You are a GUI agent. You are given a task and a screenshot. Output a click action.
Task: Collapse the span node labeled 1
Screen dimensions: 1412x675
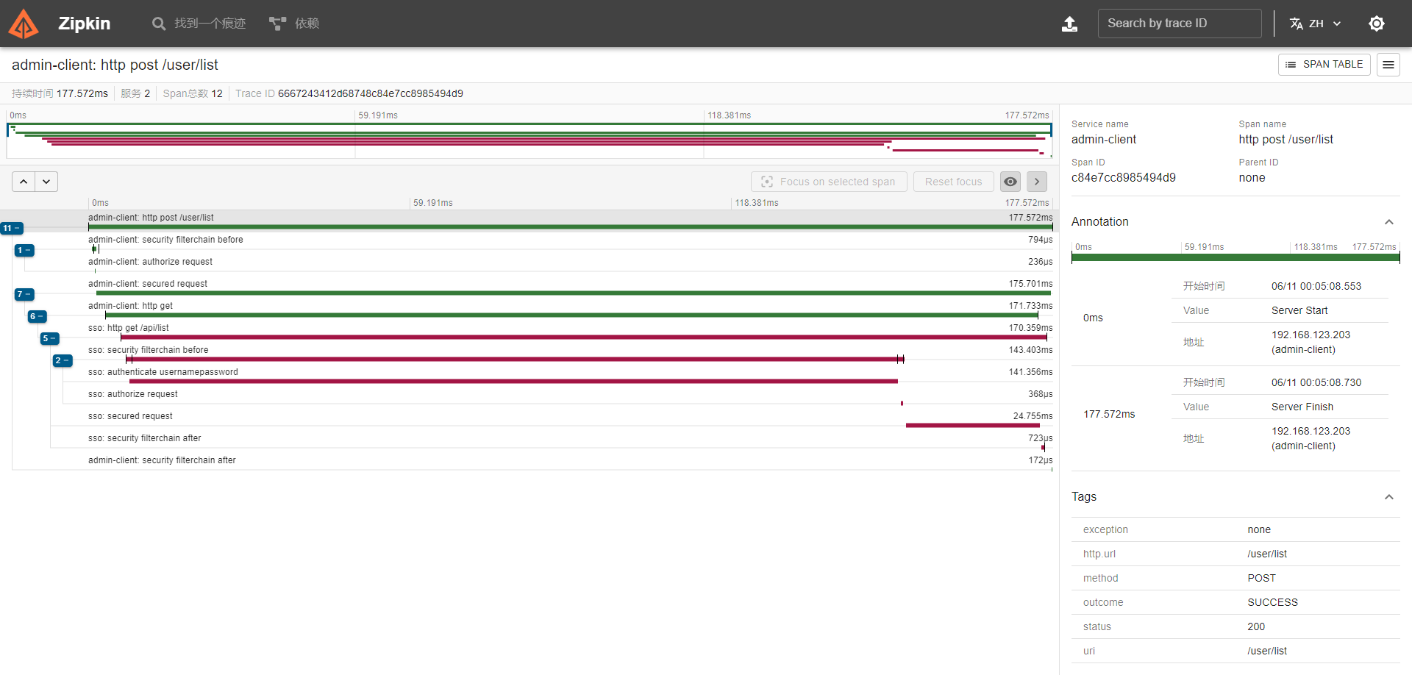tap(24, 250)
